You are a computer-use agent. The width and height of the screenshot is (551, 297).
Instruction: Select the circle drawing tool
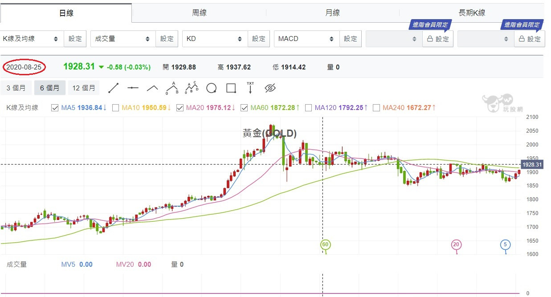pos(212,88)
